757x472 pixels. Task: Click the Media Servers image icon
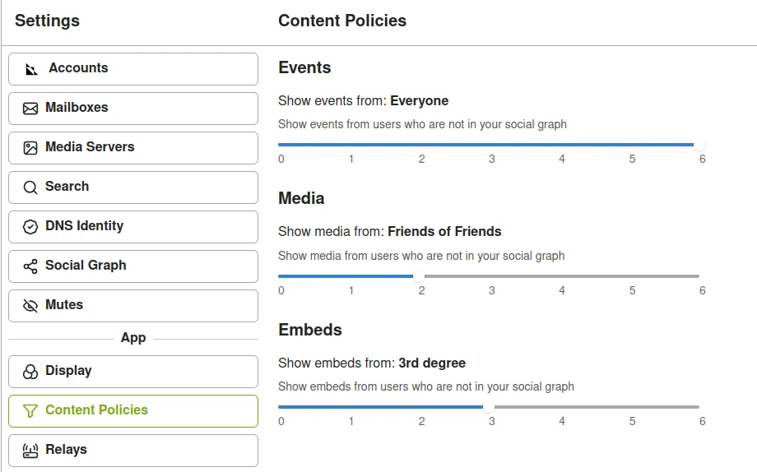pos(30,148)
